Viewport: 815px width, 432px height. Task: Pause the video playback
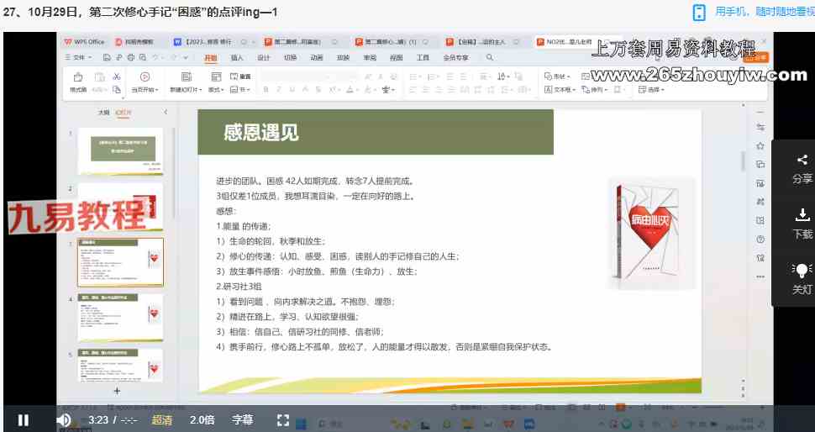click(24, 419)
